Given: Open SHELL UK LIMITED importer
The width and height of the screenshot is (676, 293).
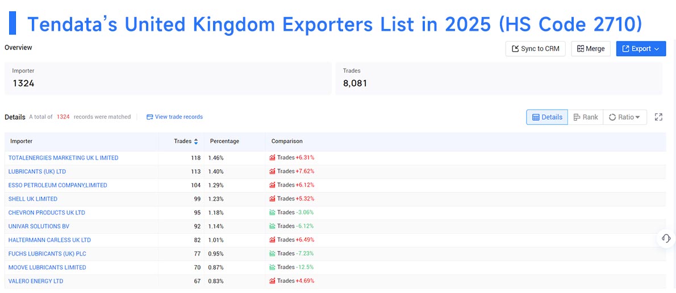Looking at the screenshot, I should 33,199.
